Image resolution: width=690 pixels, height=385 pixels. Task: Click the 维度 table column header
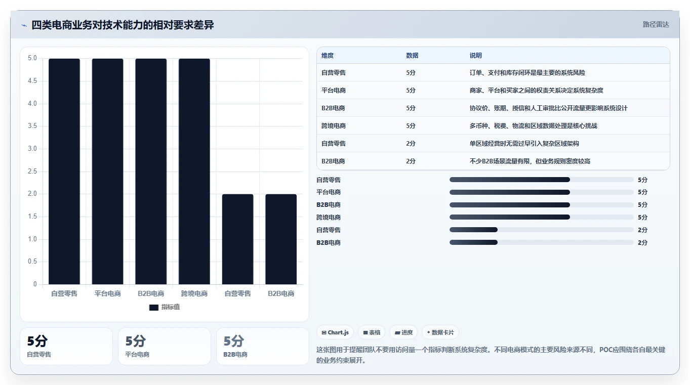pos(328,56)
